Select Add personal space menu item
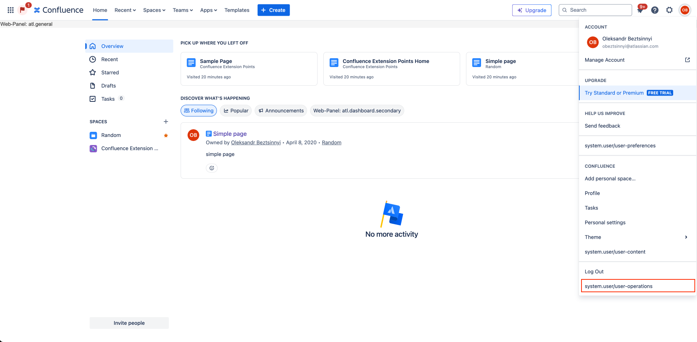697x342 pixels. pyautogui.click(x=638, y=179)
